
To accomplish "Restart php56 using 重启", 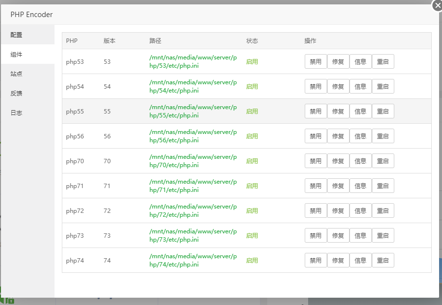I will [x=383, y=136].
